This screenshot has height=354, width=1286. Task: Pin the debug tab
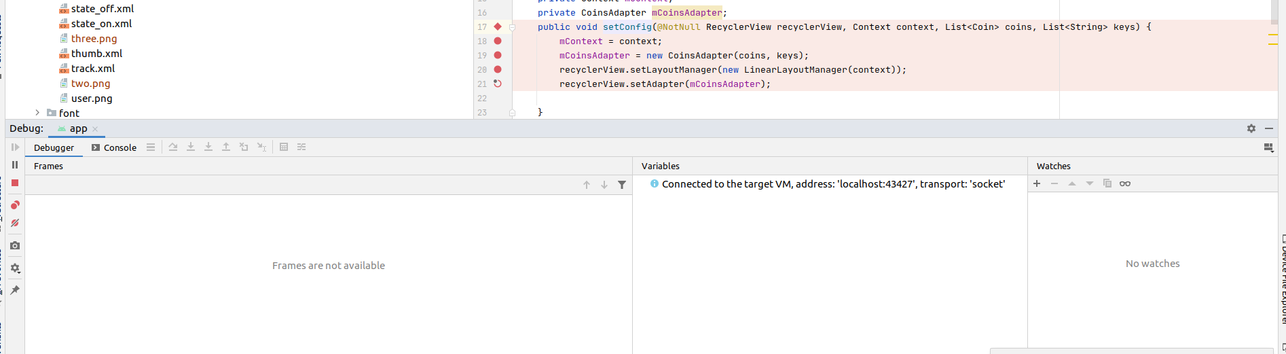click(x=15, y=290)
